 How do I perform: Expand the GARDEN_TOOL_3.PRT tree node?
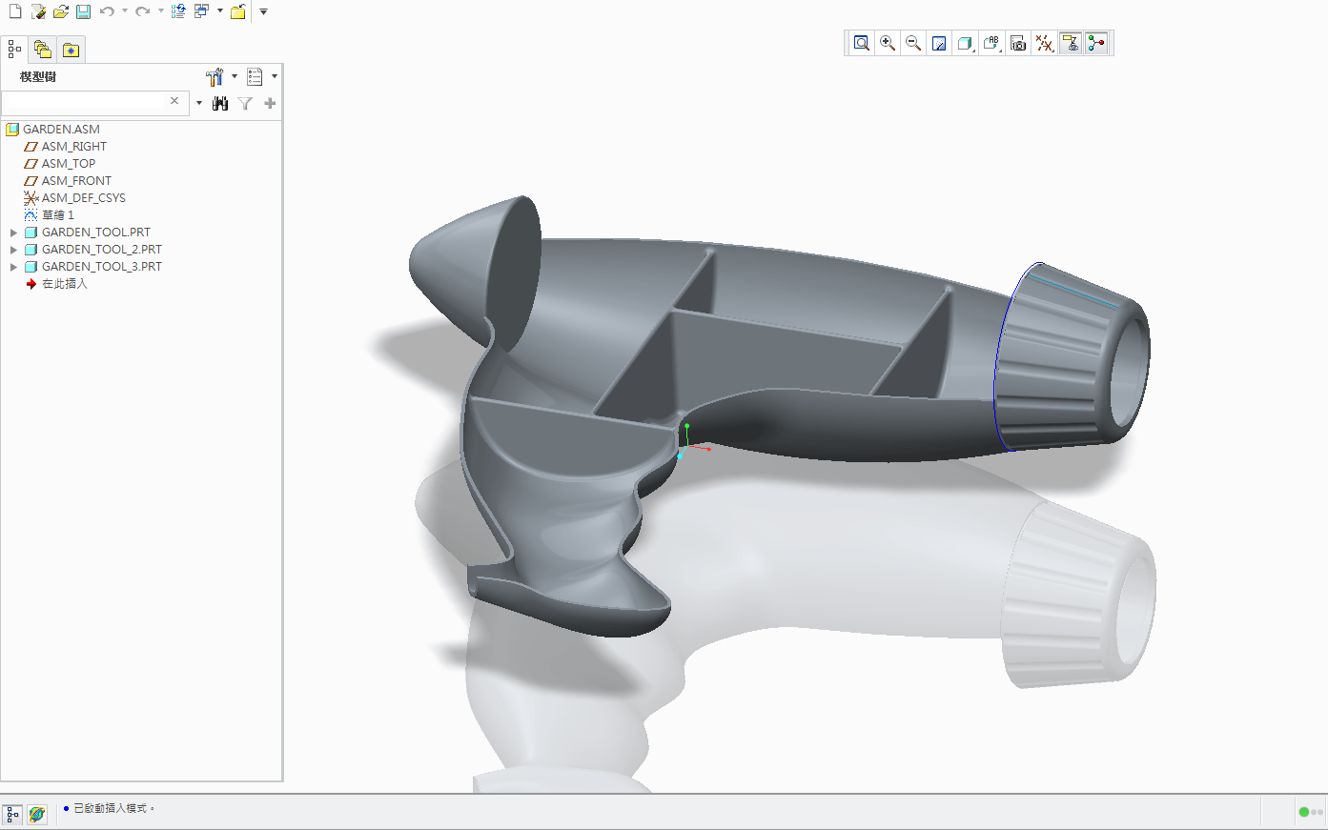click(13, 267)
